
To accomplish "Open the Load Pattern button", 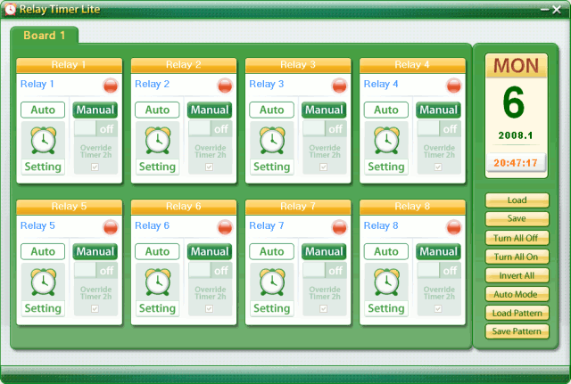I will [517, 313].
